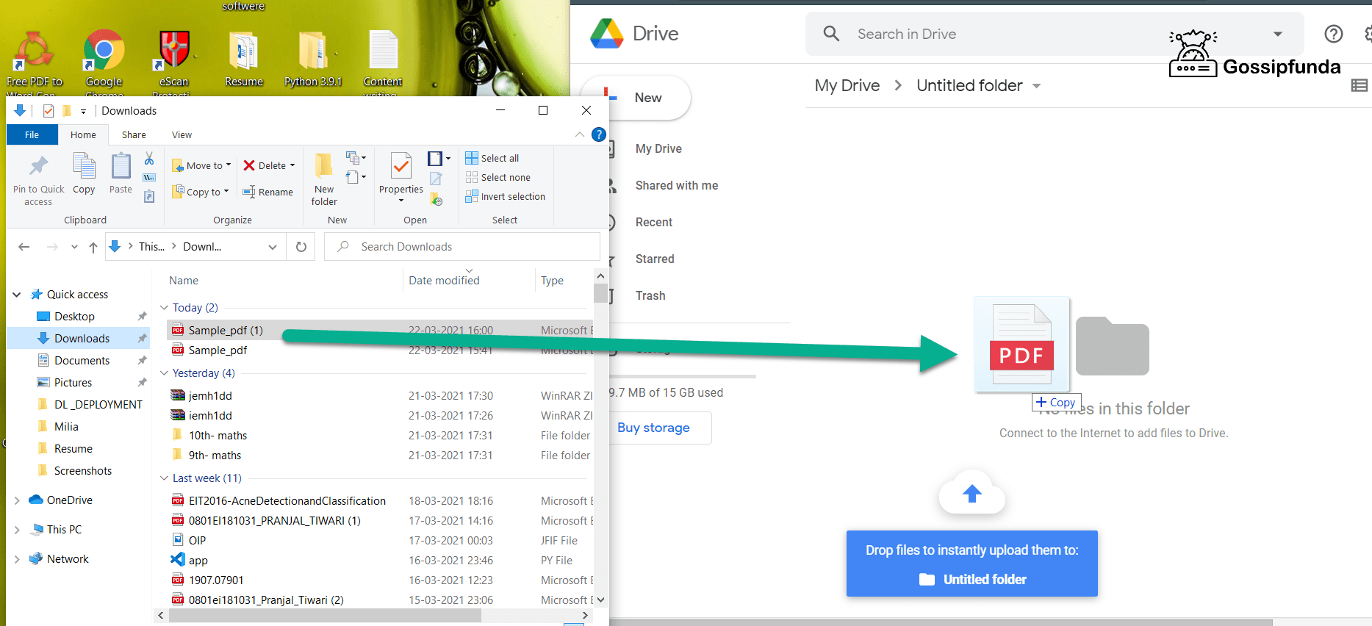This screenshot has height=626, width=1372.
Task: Select Pictures in the navigation pane
Action: [73, 383]
